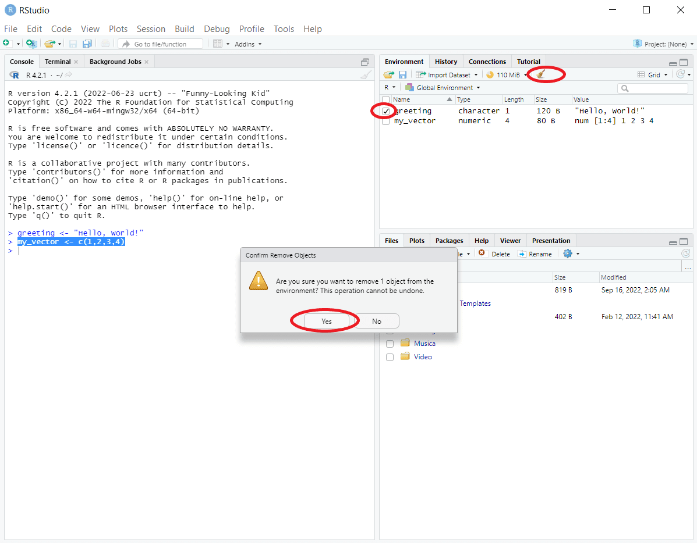
Task: Click the Environment search box
Action: click(x=653, y=88)
